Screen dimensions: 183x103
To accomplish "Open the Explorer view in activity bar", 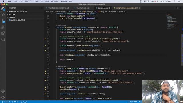I will click(3, 9).
